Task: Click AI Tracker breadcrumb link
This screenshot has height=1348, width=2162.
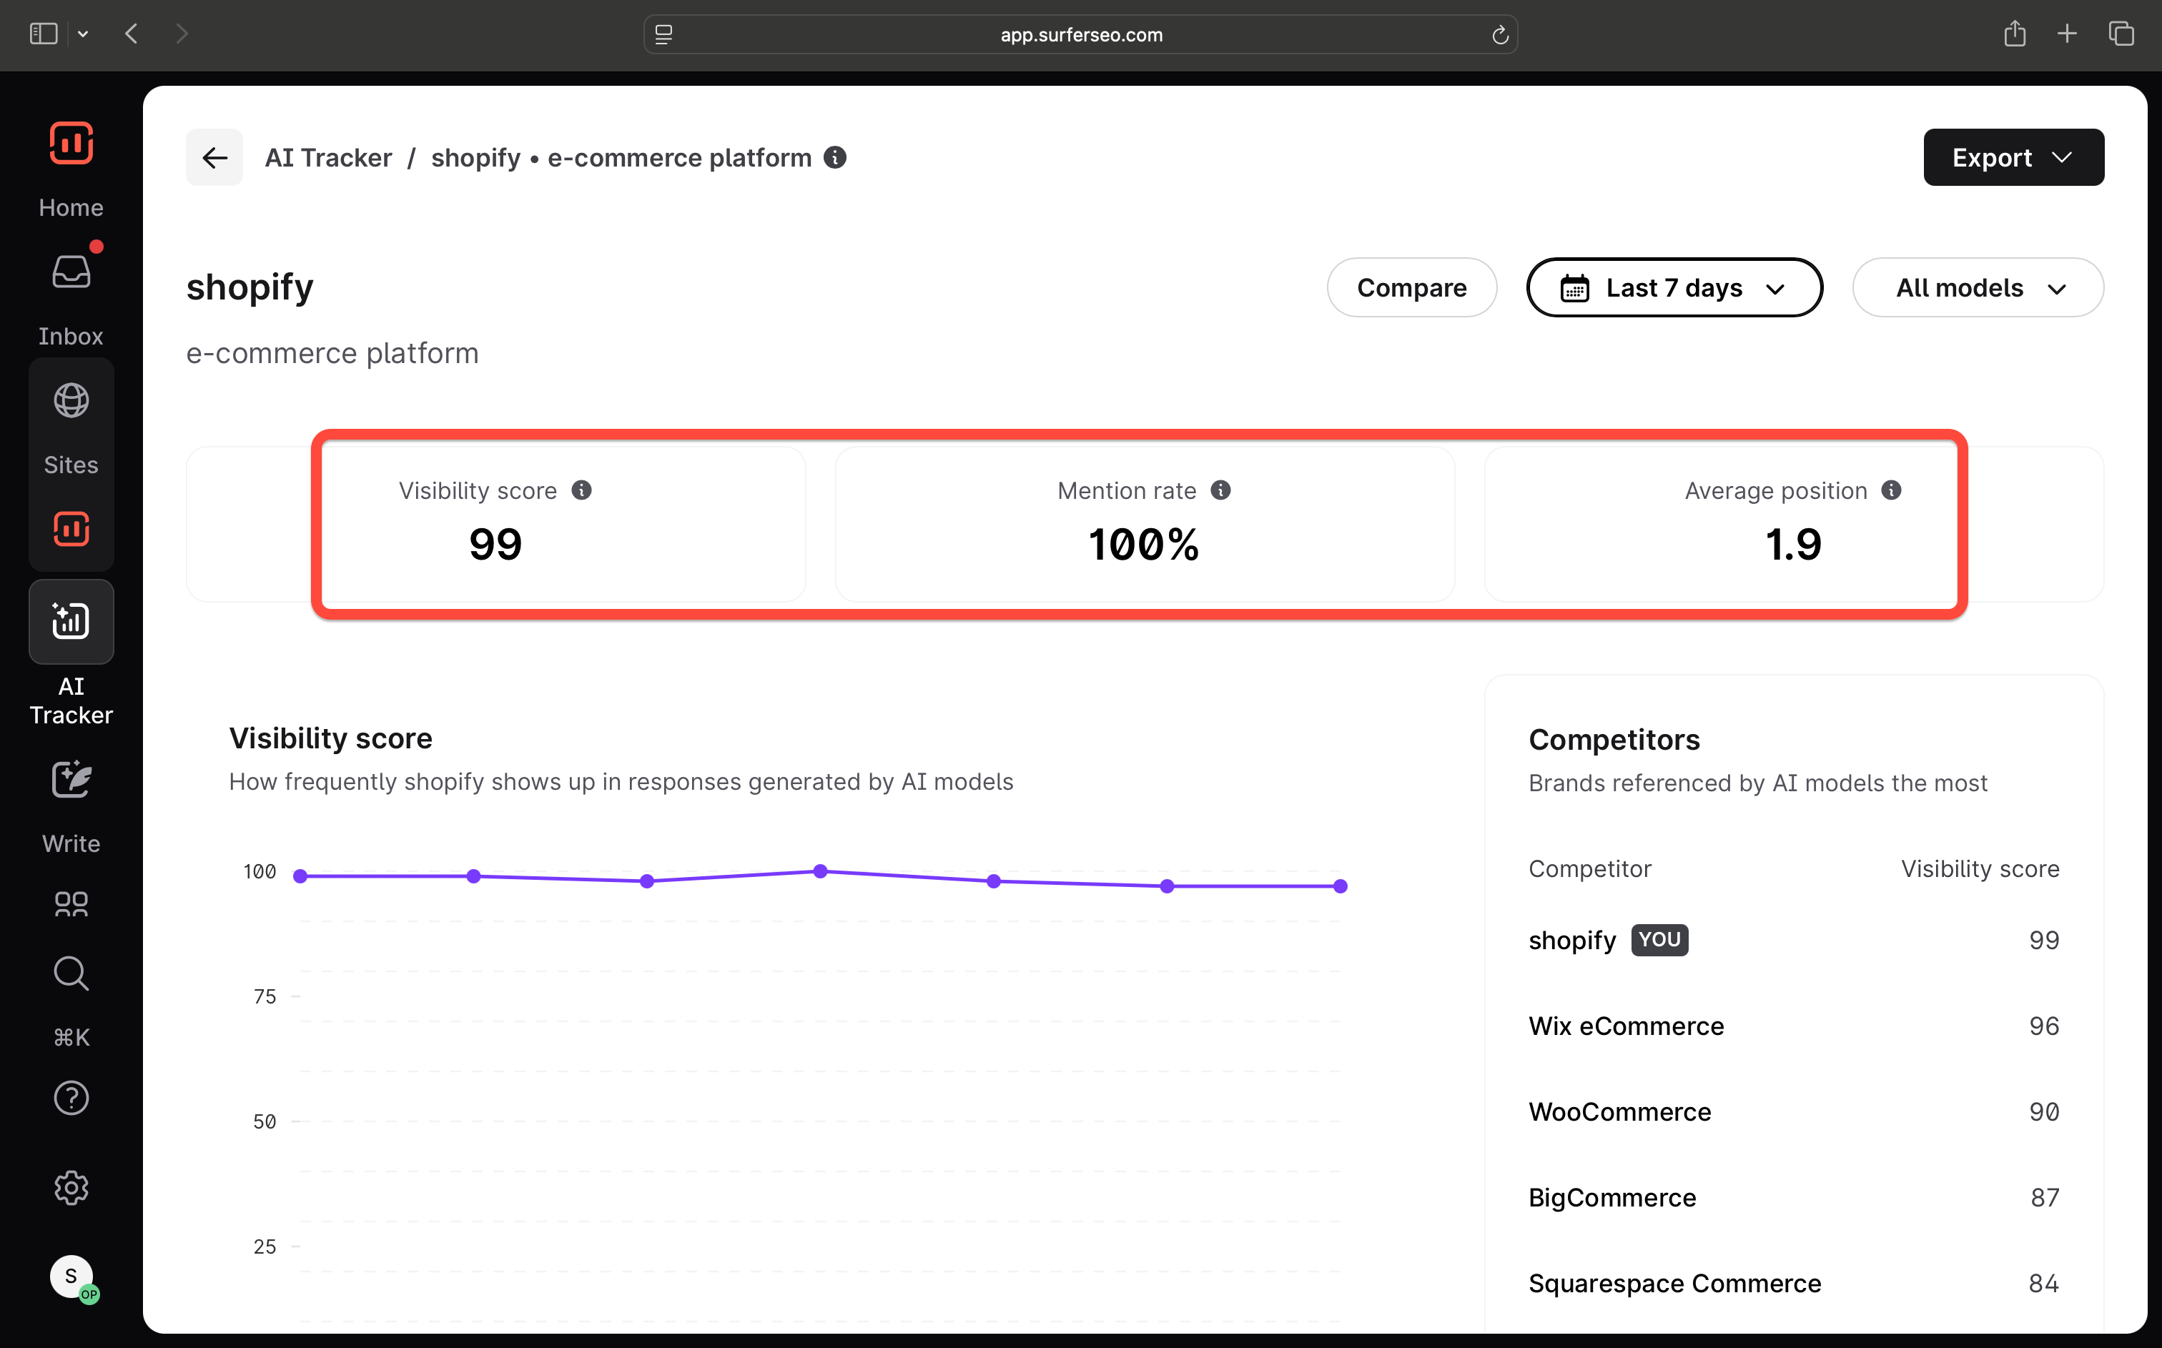Action: tap(328, 158)
